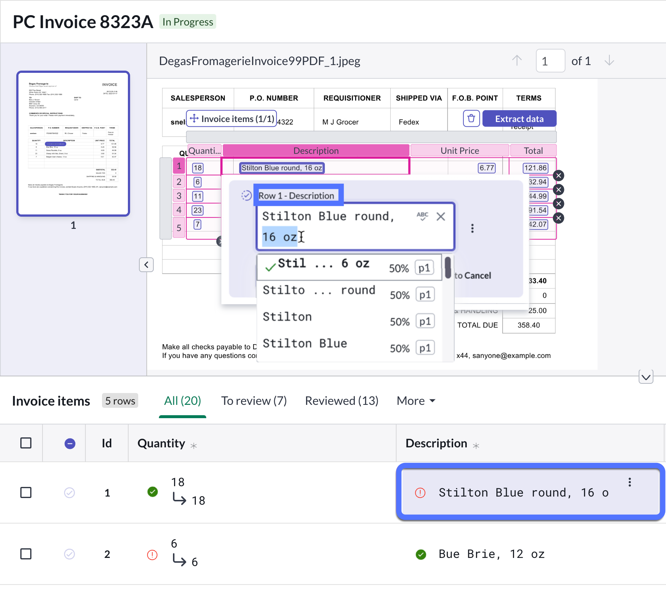Screen dimensions: 666x596
Task: Click Invoice items (1/1) region label
Action: click(231, 119)
